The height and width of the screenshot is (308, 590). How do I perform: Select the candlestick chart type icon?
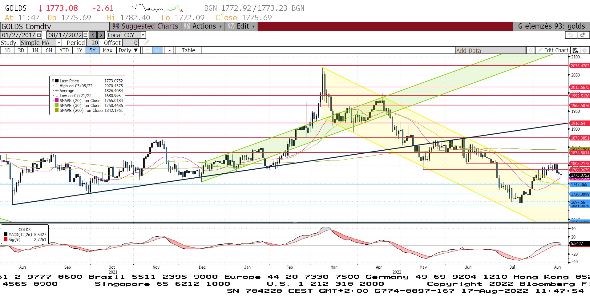[x=157, y=50]
